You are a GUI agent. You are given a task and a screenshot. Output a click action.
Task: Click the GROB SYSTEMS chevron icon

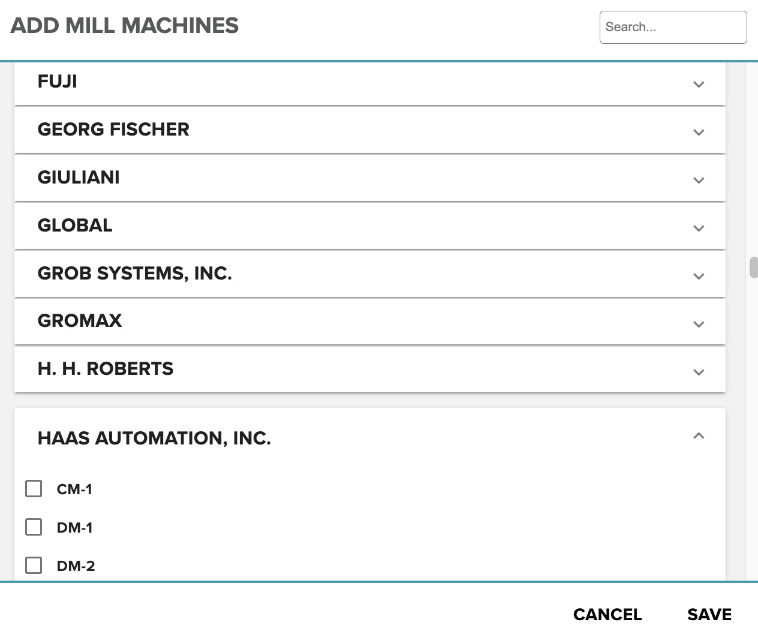(699, 276)
